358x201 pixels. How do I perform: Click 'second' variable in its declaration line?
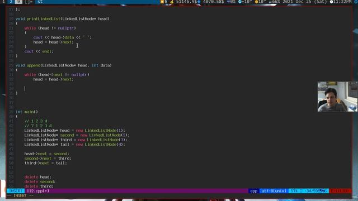tap(67, 135)
